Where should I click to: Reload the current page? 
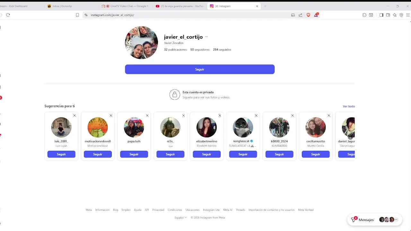(x=8, y=15)
